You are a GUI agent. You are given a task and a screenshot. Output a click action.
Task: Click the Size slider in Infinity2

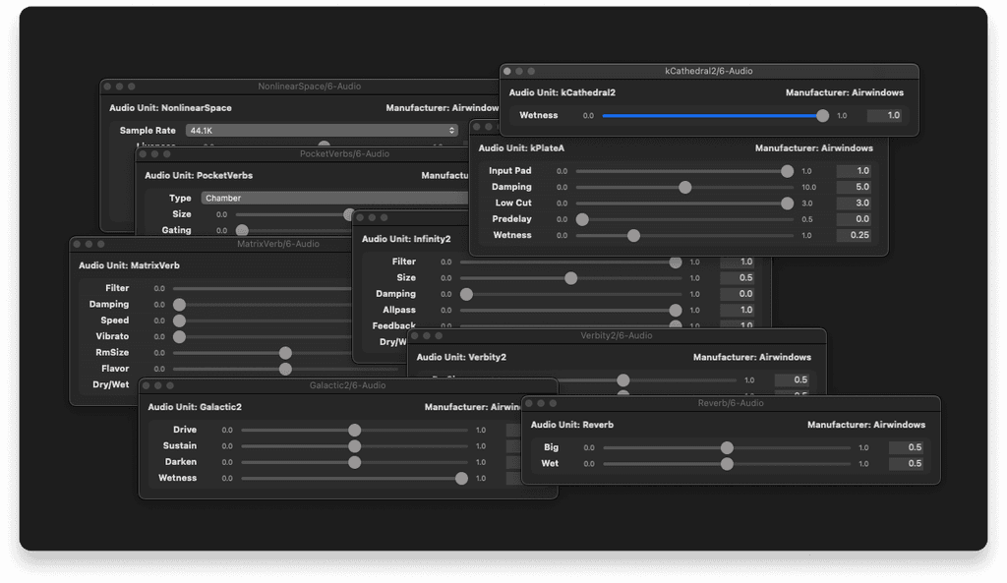pos(571,278)
